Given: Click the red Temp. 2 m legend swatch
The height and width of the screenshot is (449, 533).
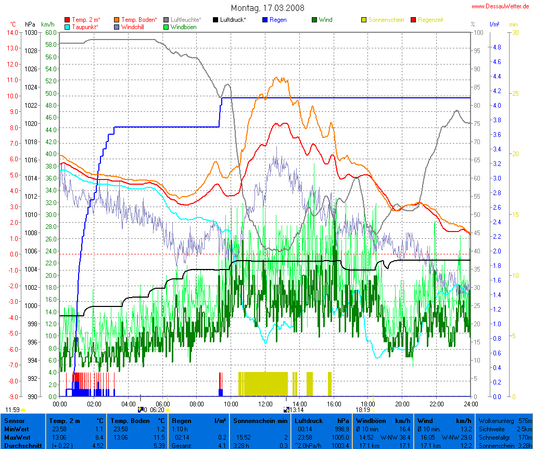Looking at the screenshot, I should pyautogui.click(x=67, y=20).
